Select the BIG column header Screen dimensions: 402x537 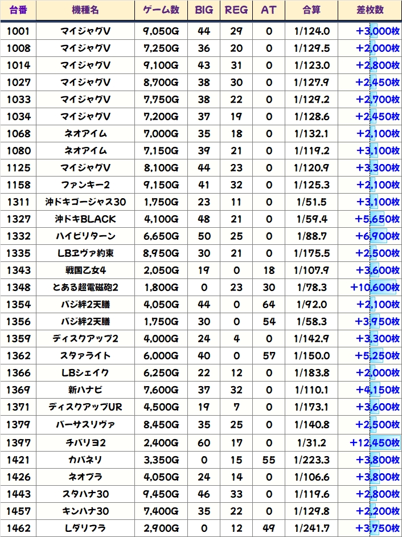[203, 10]
